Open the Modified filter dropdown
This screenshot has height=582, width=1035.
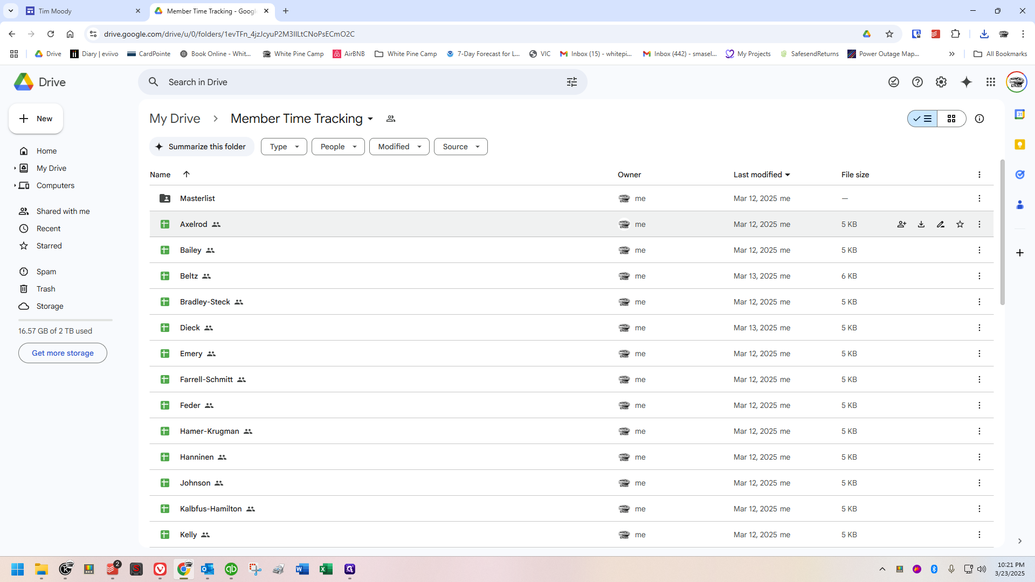pyautogui.click(x=399, y=147)
